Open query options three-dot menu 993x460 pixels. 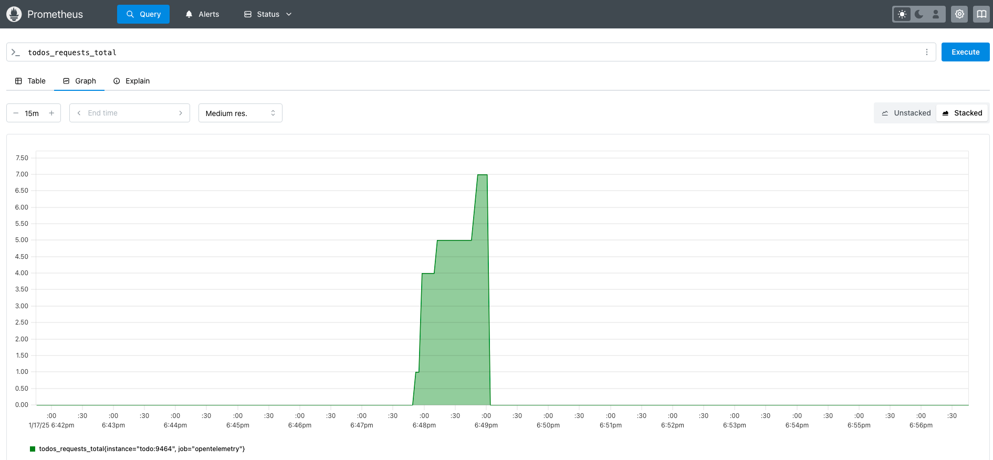pos(926,52)
